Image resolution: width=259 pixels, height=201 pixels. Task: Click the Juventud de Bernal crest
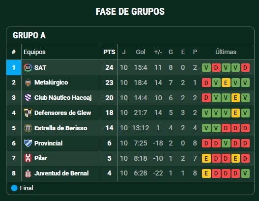[x=28, y=173]
